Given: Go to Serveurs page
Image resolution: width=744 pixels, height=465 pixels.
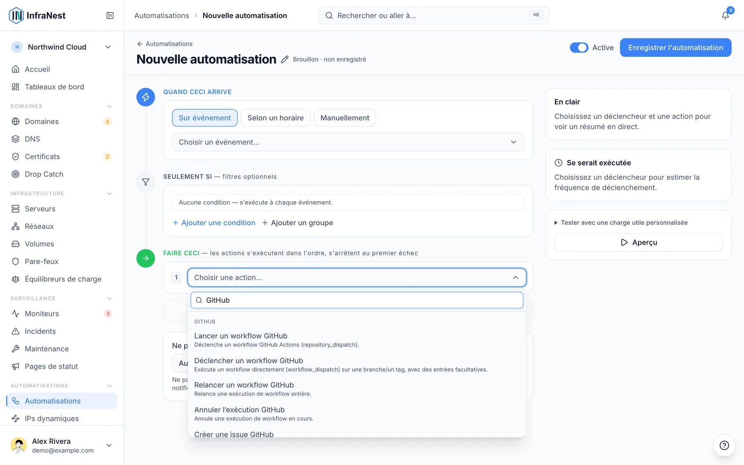Looking at the screenshot, I should (x=62, y=208).
